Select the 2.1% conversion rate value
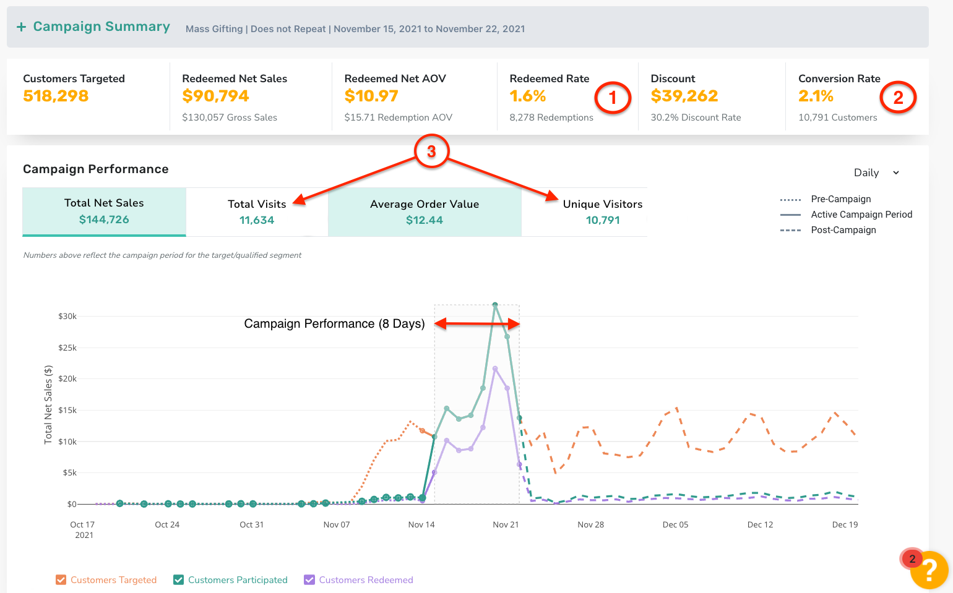The image size is (953, 593). 816,96
